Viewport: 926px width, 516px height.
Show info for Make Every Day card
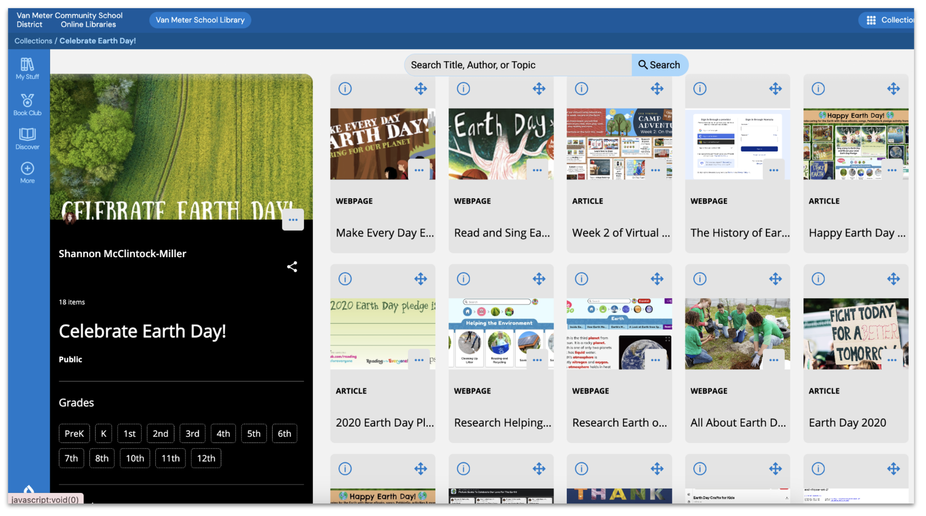pyautogui.click(x=345, y=89)
